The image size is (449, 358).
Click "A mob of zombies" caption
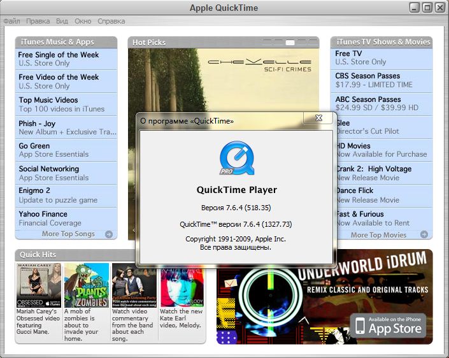[82, 325]
